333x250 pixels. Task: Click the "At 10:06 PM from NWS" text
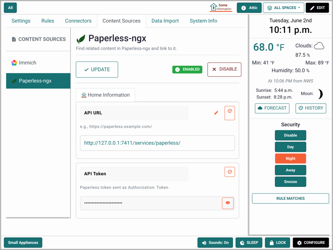coord(291,81)
